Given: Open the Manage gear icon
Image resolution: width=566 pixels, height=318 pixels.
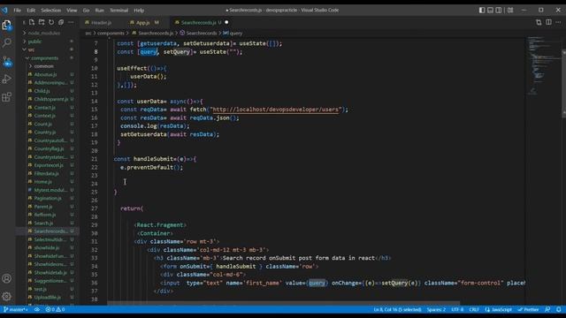Looking at the screenshot, I should [x=7, y=297].
